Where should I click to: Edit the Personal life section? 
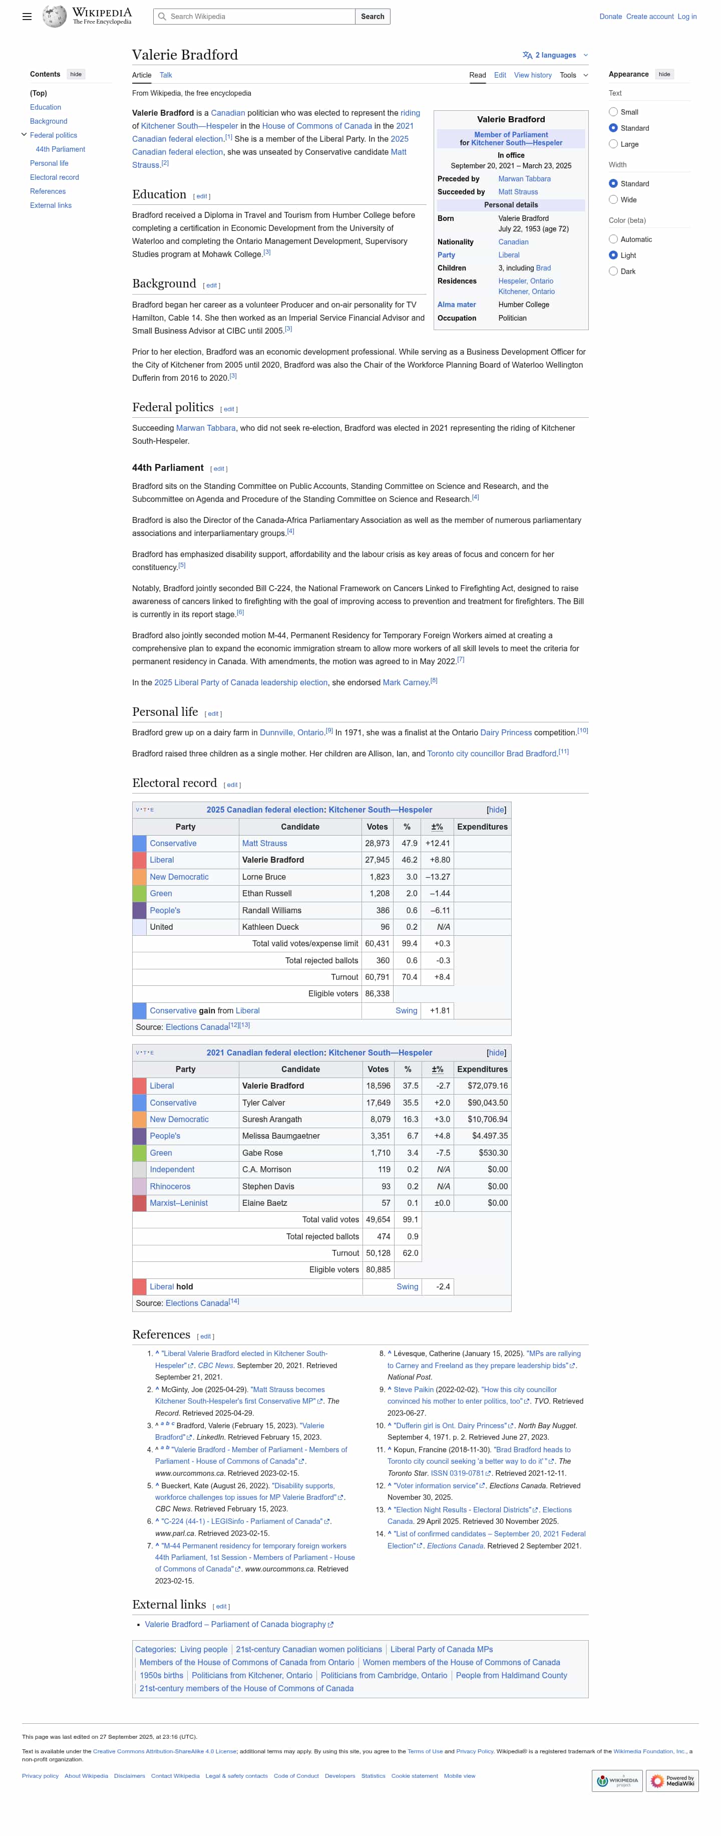(x=213, y=714)
